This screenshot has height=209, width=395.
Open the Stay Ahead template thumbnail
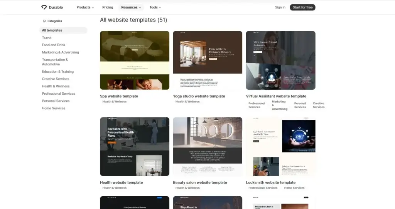[208, 202]
